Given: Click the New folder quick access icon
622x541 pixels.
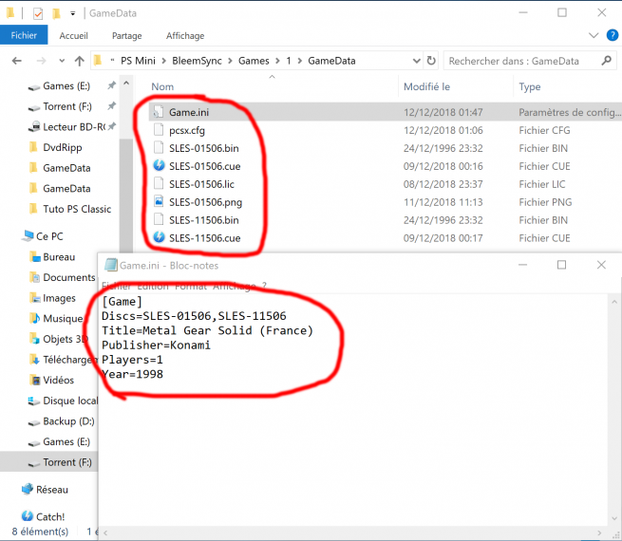Looking at the screenshot, I should (x=56, y=13).
